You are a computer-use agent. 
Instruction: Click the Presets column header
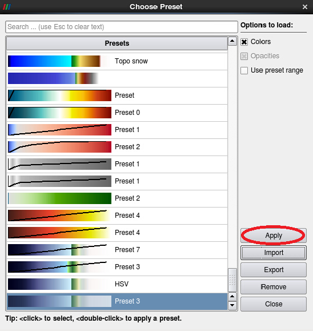[117, 43]
